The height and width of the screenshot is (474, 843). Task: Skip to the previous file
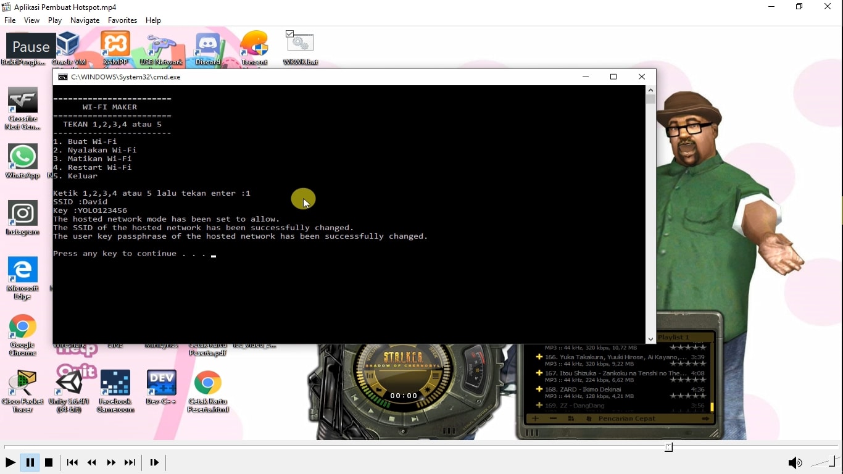coord(72,462)
